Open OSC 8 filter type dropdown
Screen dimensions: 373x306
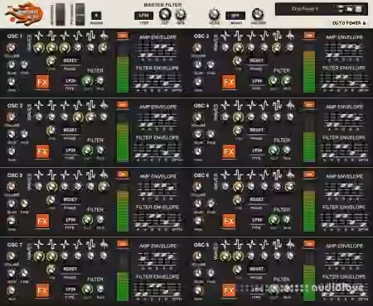coord(257,289)
